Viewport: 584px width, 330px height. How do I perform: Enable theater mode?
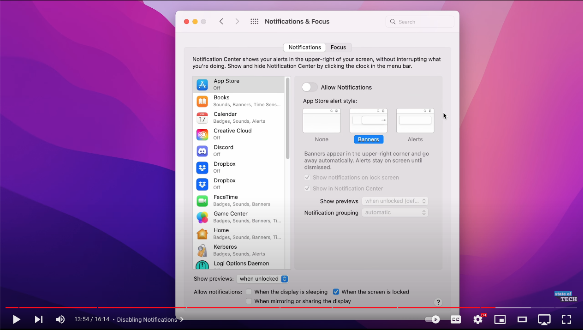(x=522, y=319)
